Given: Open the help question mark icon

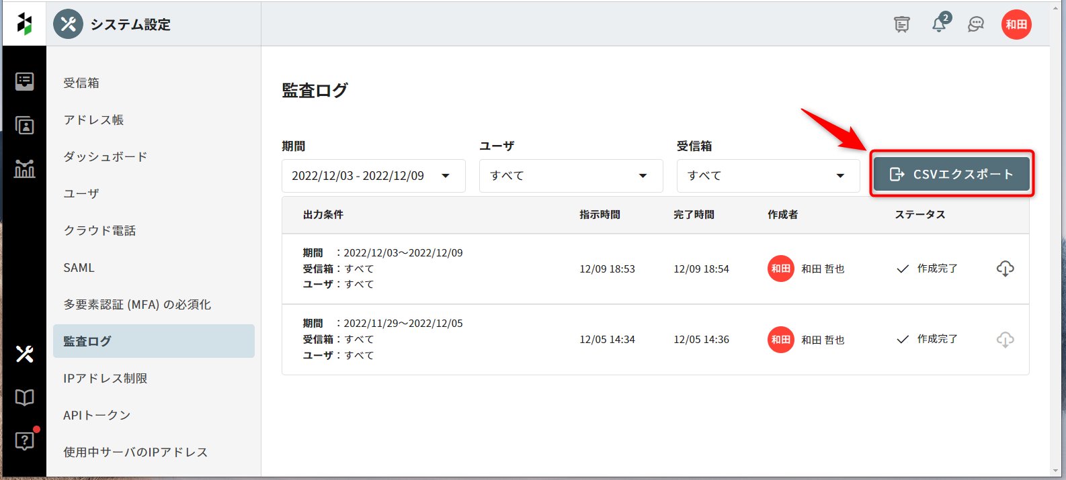Looking at the screenshot, I should coord(24,441).
